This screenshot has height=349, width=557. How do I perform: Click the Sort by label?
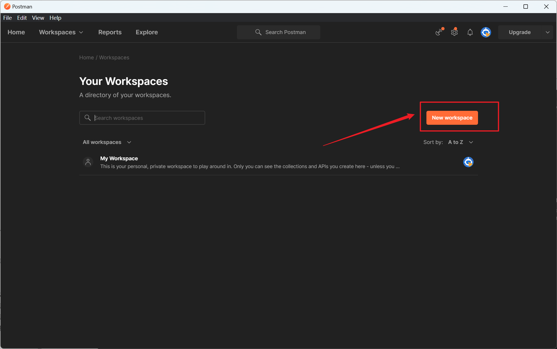tap(433, 142)
